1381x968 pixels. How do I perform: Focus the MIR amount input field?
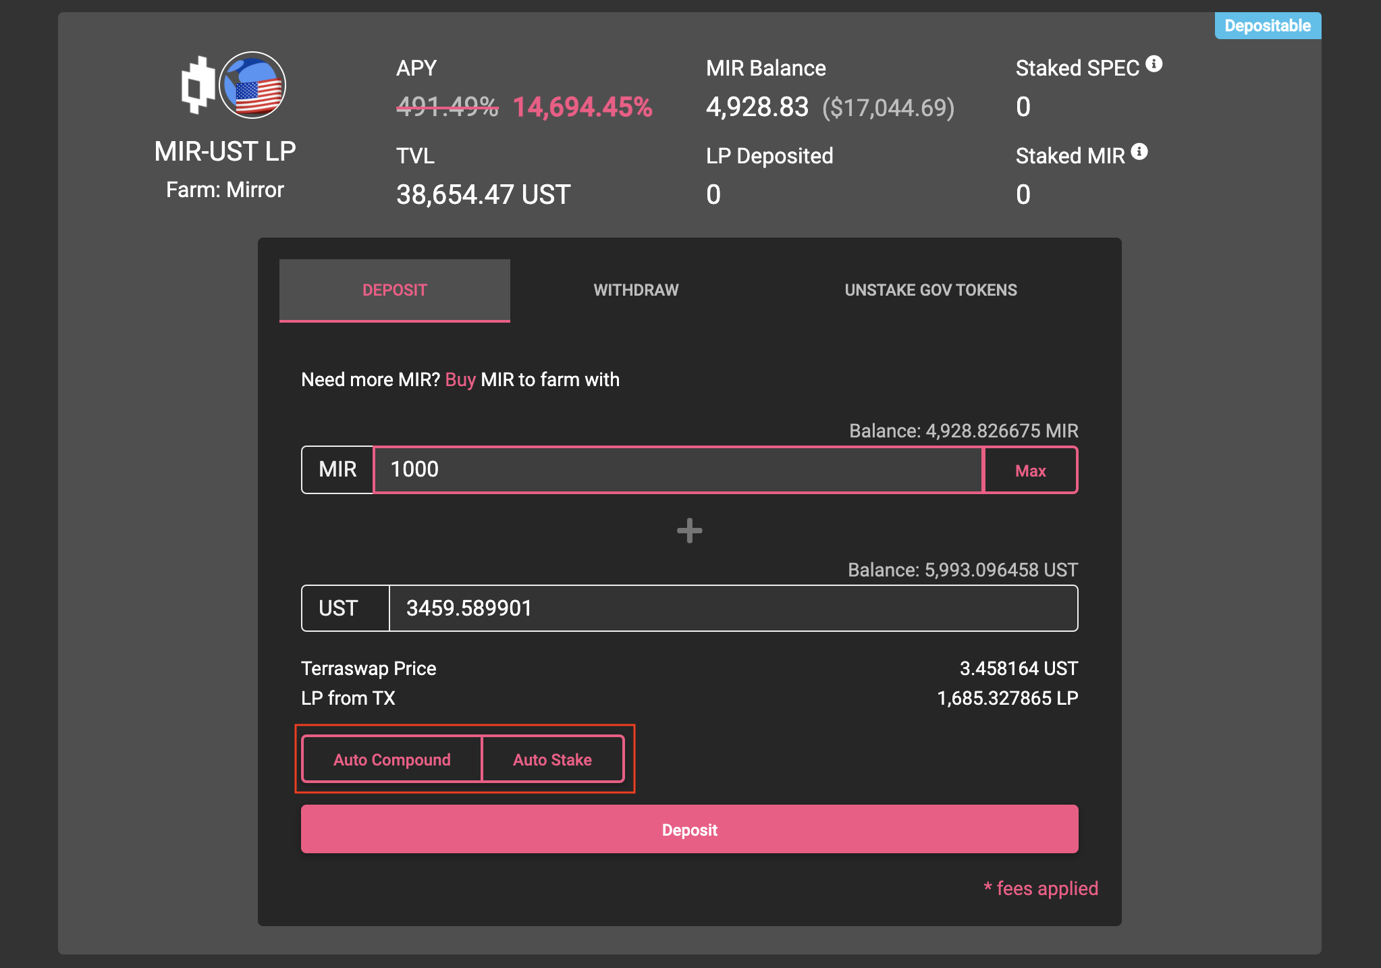pos(678,470)
